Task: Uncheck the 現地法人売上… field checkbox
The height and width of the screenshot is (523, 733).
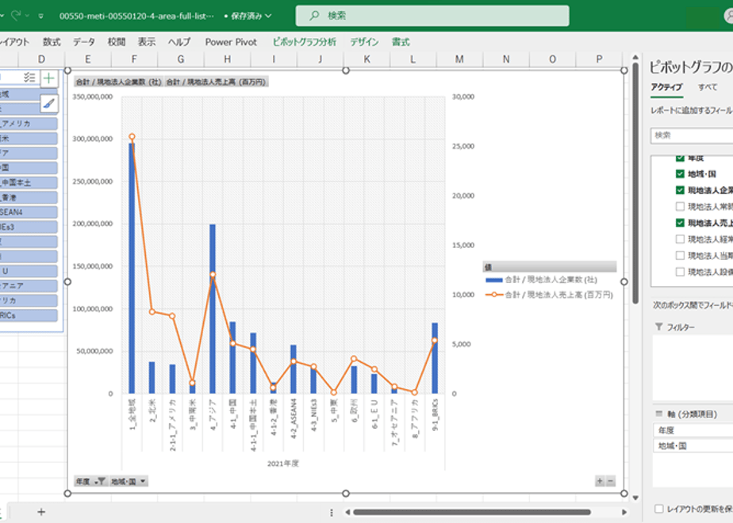Action: click(x=680, y=223)
